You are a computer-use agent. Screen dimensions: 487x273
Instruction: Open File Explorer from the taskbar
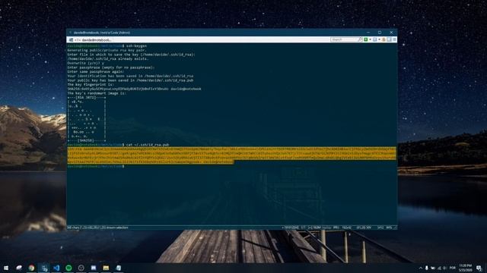[106, 268]
